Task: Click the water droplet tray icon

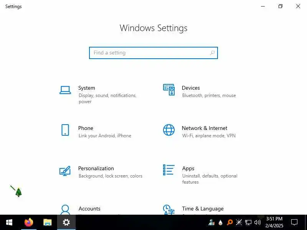Action: [220, 222]
